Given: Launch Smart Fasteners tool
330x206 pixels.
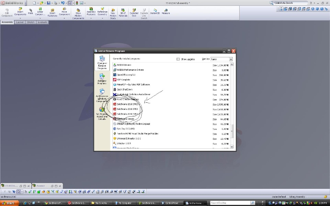Looking at the screenshot, I should pos(52,13).
